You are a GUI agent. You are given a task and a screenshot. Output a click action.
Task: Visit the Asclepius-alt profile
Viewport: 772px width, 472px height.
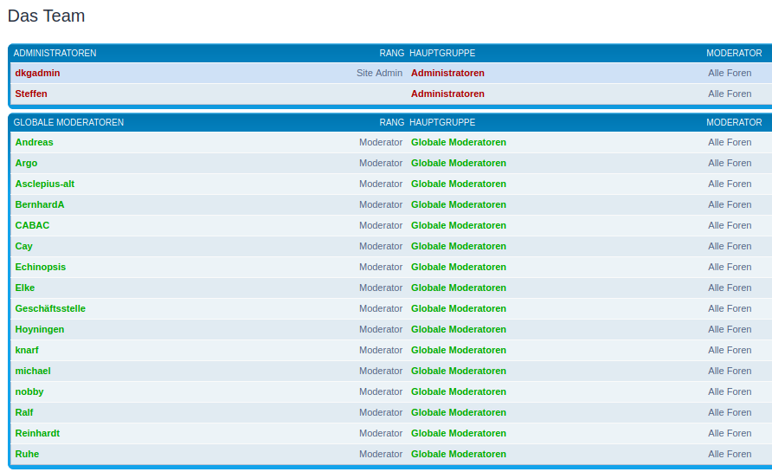[x=45, y=184]
